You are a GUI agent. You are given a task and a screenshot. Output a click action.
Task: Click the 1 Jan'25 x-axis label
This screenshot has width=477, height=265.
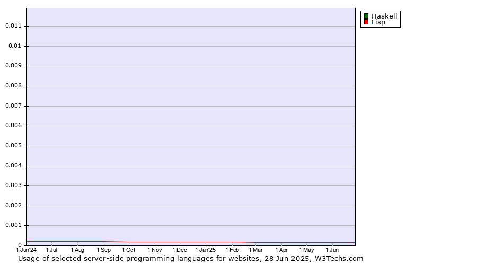[205, 250]
